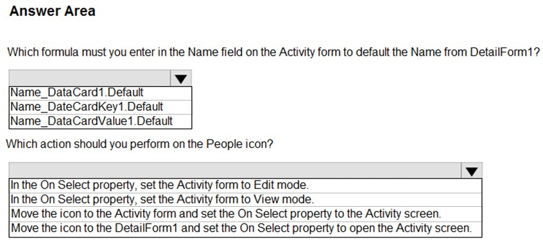Choose set Activity form to View mode
This screenshot has width=543, height=242.
click(x=246, y=200)
